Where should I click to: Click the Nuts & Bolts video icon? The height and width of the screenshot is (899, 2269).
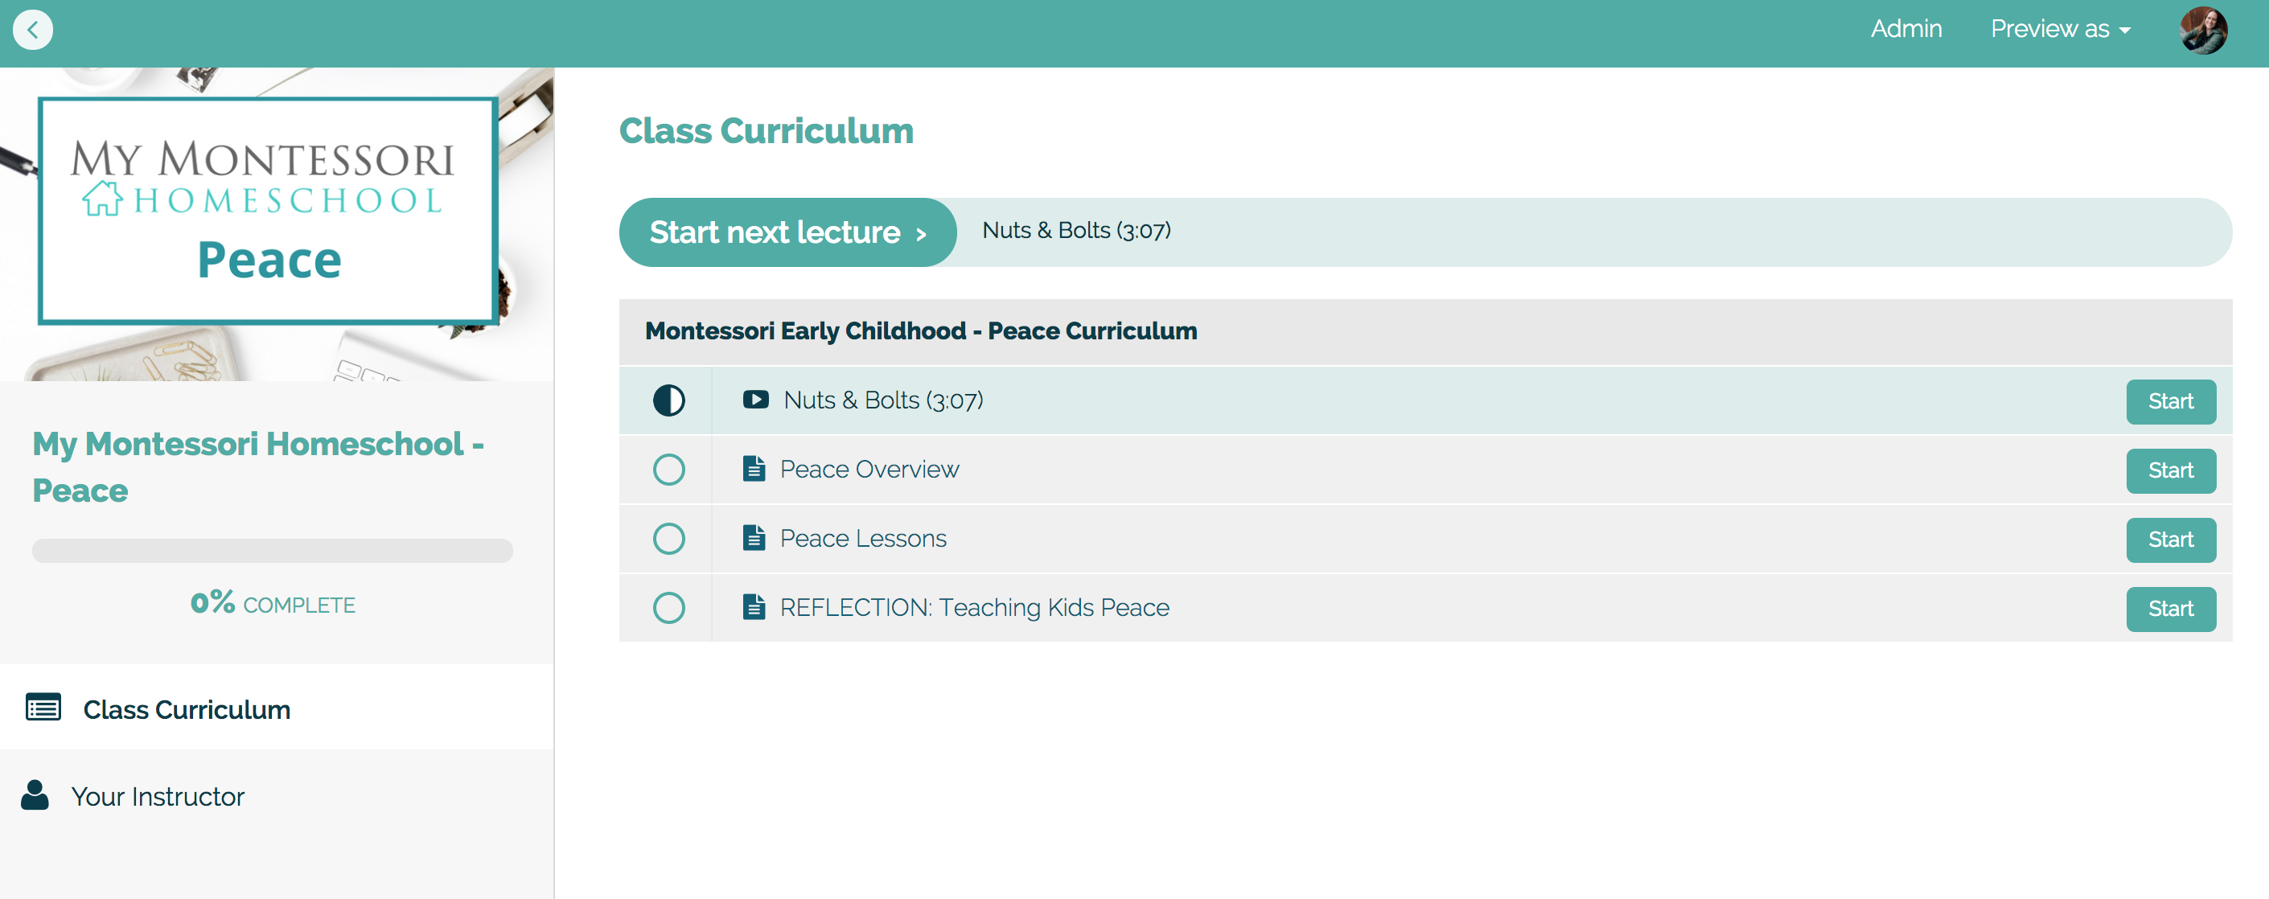pyautogui.click(x=755, y=400)
